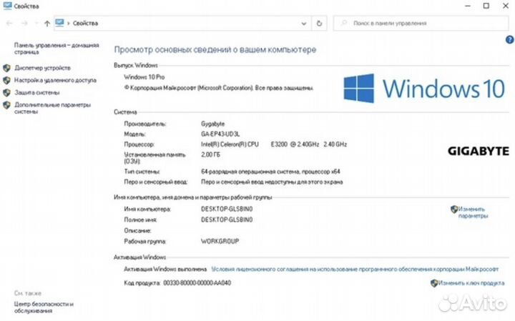Viewport: 515px width, 321px height.
Task: Select WORKGROUP value
Action: 220,241
